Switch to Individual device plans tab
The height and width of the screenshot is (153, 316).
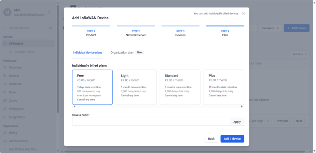point(87,53)
